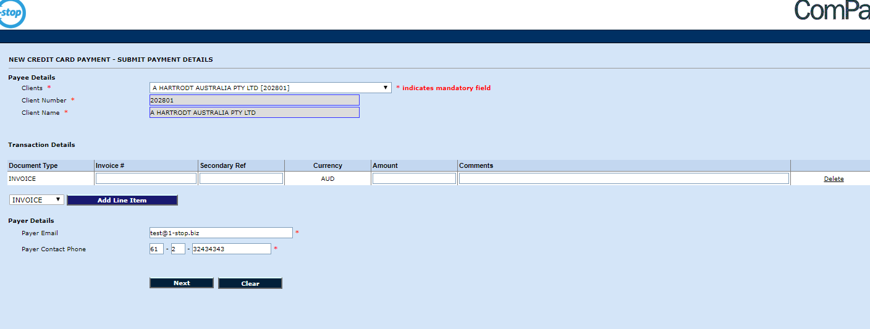Click the phone area code box

pyautogui.click(x=178, y=249)
